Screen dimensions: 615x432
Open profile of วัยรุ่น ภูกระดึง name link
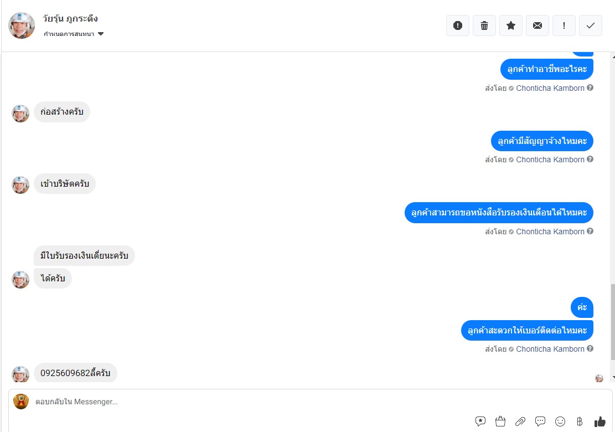70,18
